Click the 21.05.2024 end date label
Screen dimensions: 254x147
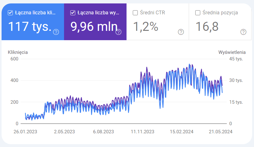(x=221, y=132)
